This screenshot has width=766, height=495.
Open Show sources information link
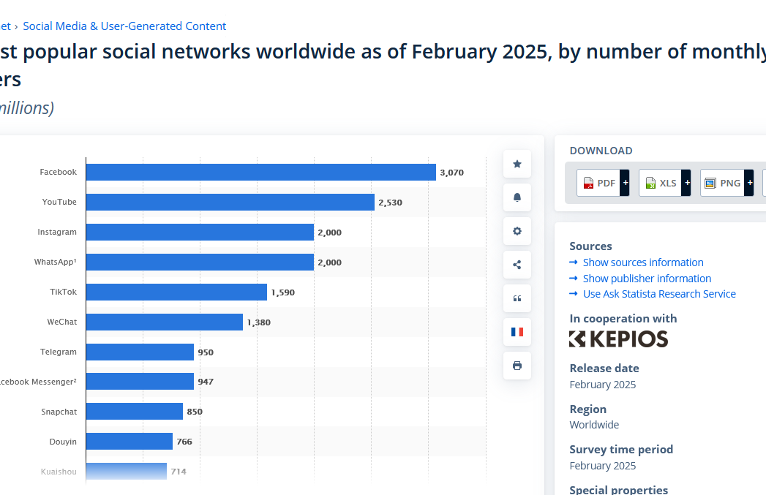click(x=643, y=262)
